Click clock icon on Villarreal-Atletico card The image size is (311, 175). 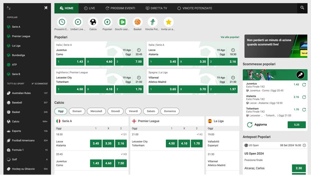pyautogui.click(x=233, y=78)
